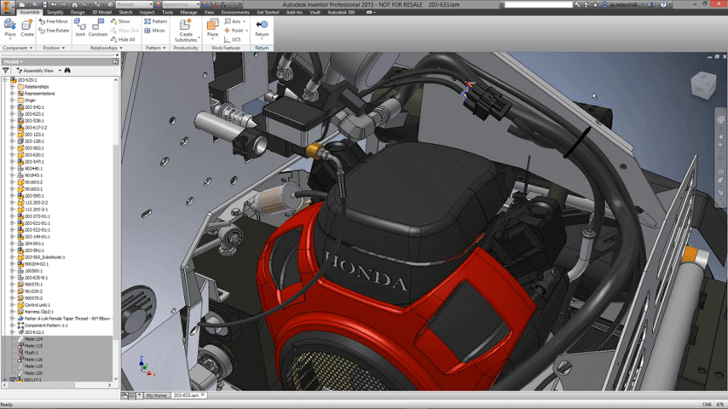Open the 3D Model ribbon tab
This screenshot has width=728, height=409.
coord(101,13)
